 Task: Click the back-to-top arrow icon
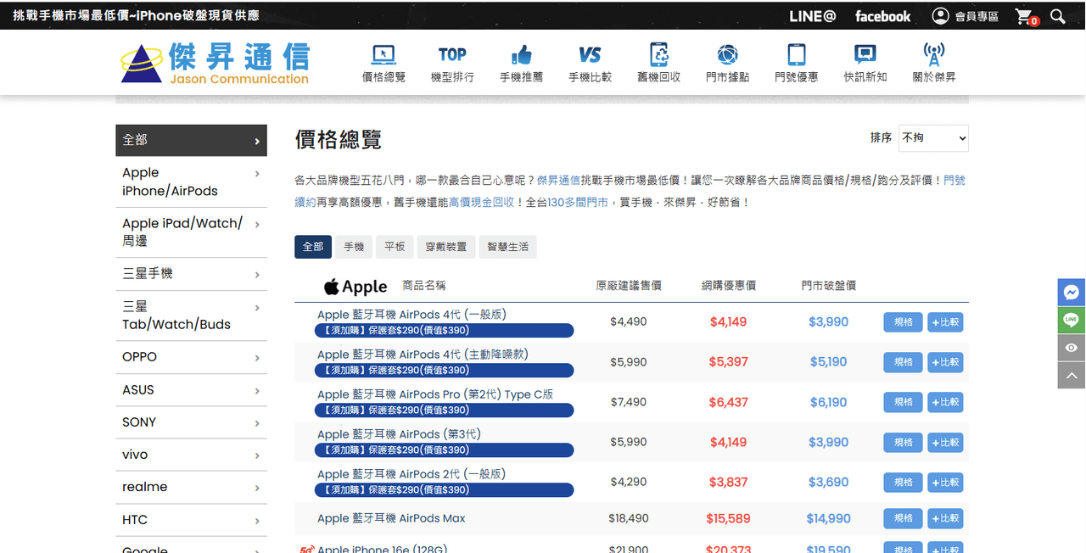[x=1072, y=375]
